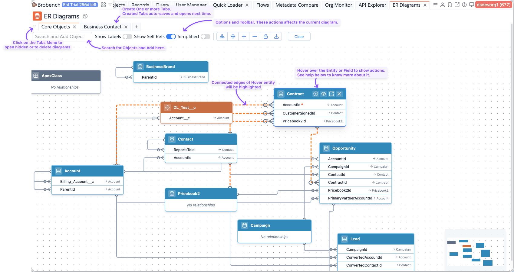Screen dimensions: 514x272
Task: Open the diagram tabs menu triangle
Action: coord(35,26)
